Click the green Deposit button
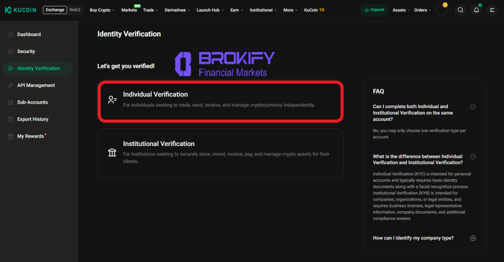504x262 pixels. coord(374,10)
